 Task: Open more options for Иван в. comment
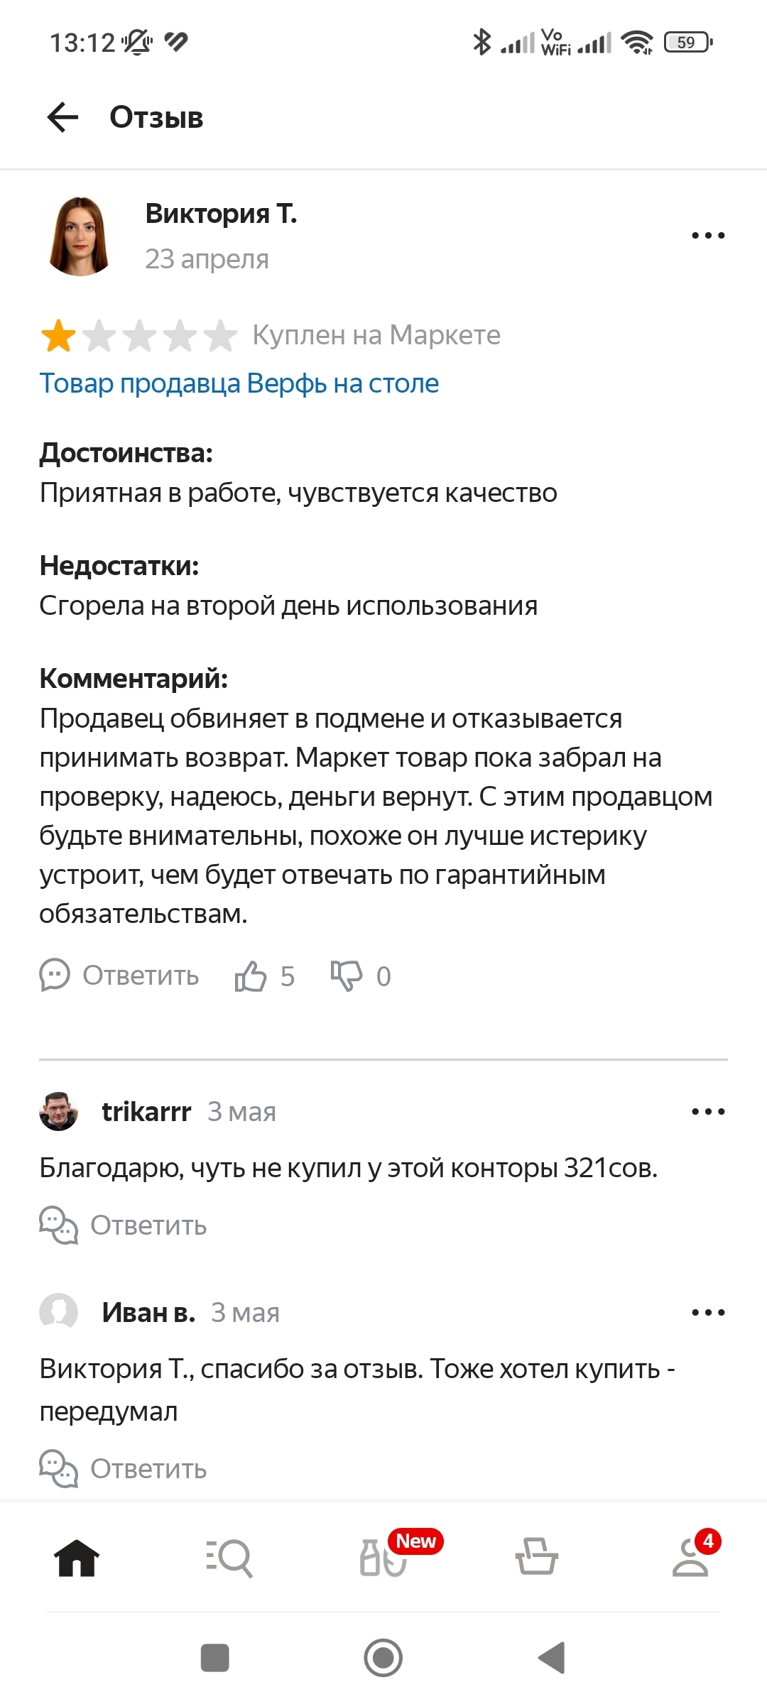[x=708, y=1312]
